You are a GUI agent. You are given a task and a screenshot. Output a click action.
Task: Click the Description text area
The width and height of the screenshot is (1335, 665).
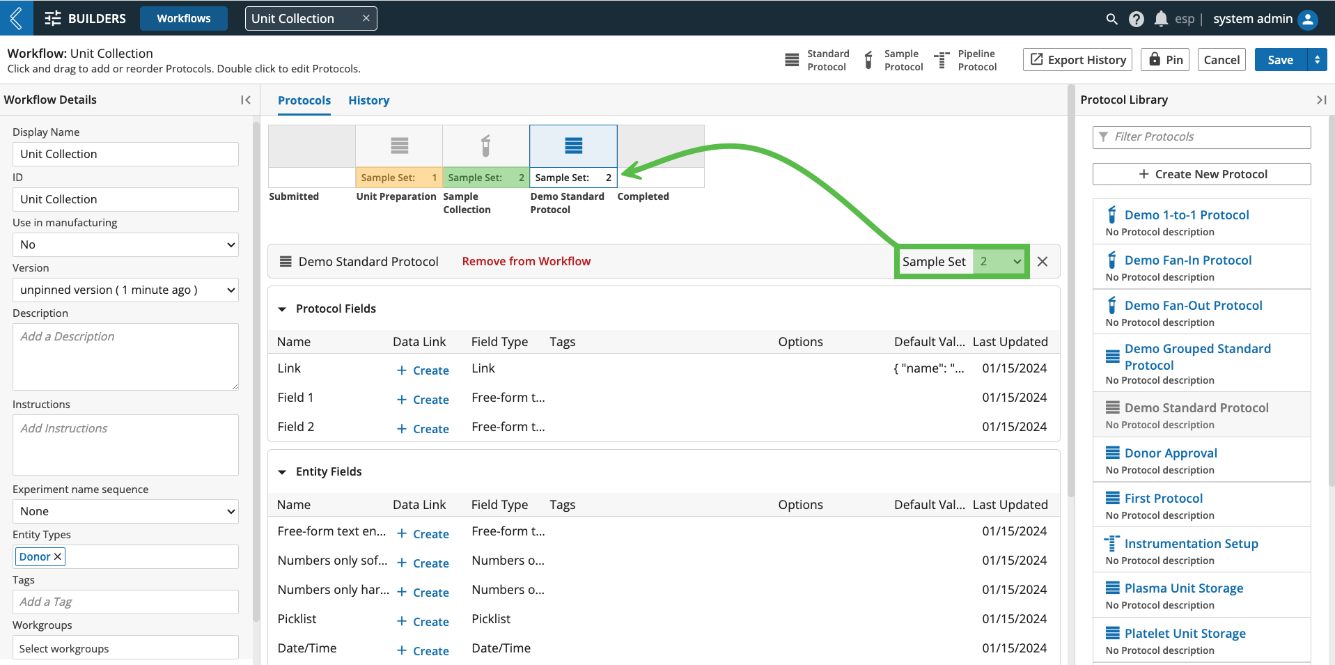click(x=125, y=357)
